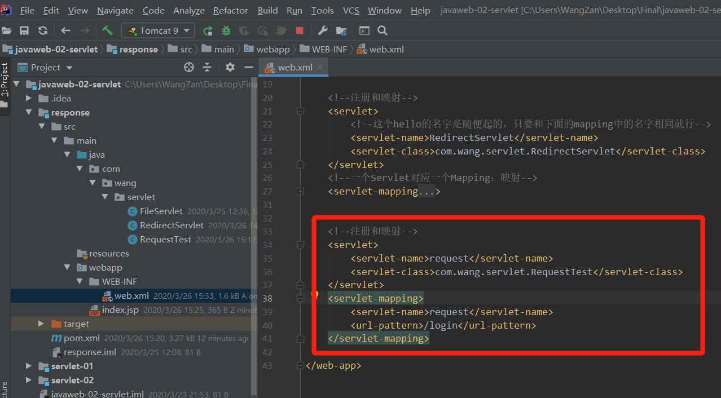
Task: Rerun Tomcat 9 with green arrow icon
Action: pyautogui.click(x=208, y=30)
